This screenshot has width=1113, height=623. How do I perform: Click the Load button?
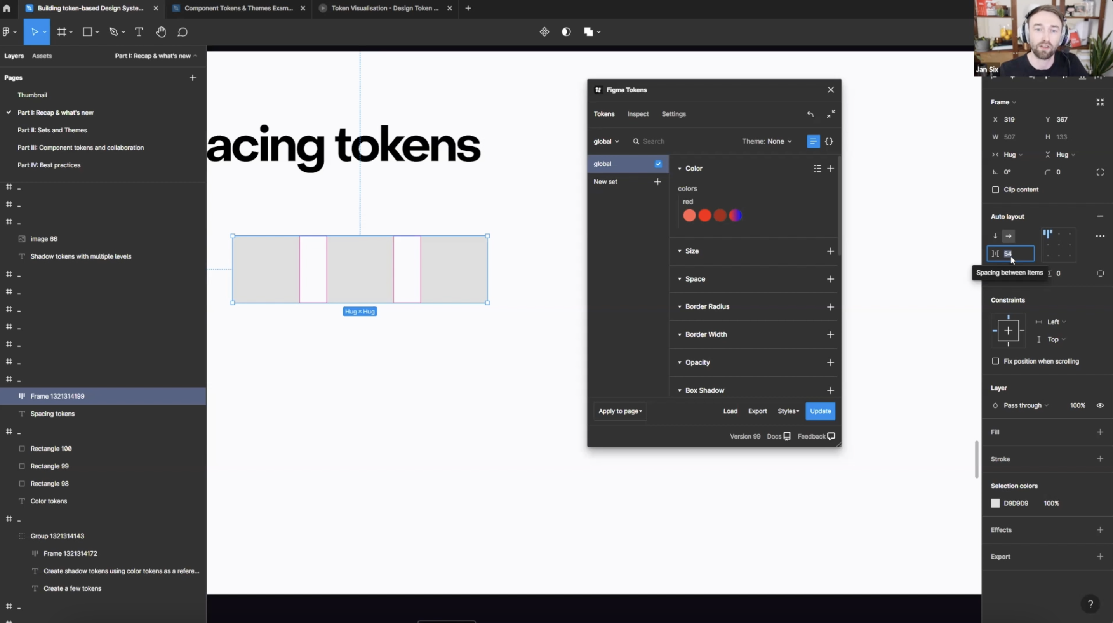[x=730, y=411]
